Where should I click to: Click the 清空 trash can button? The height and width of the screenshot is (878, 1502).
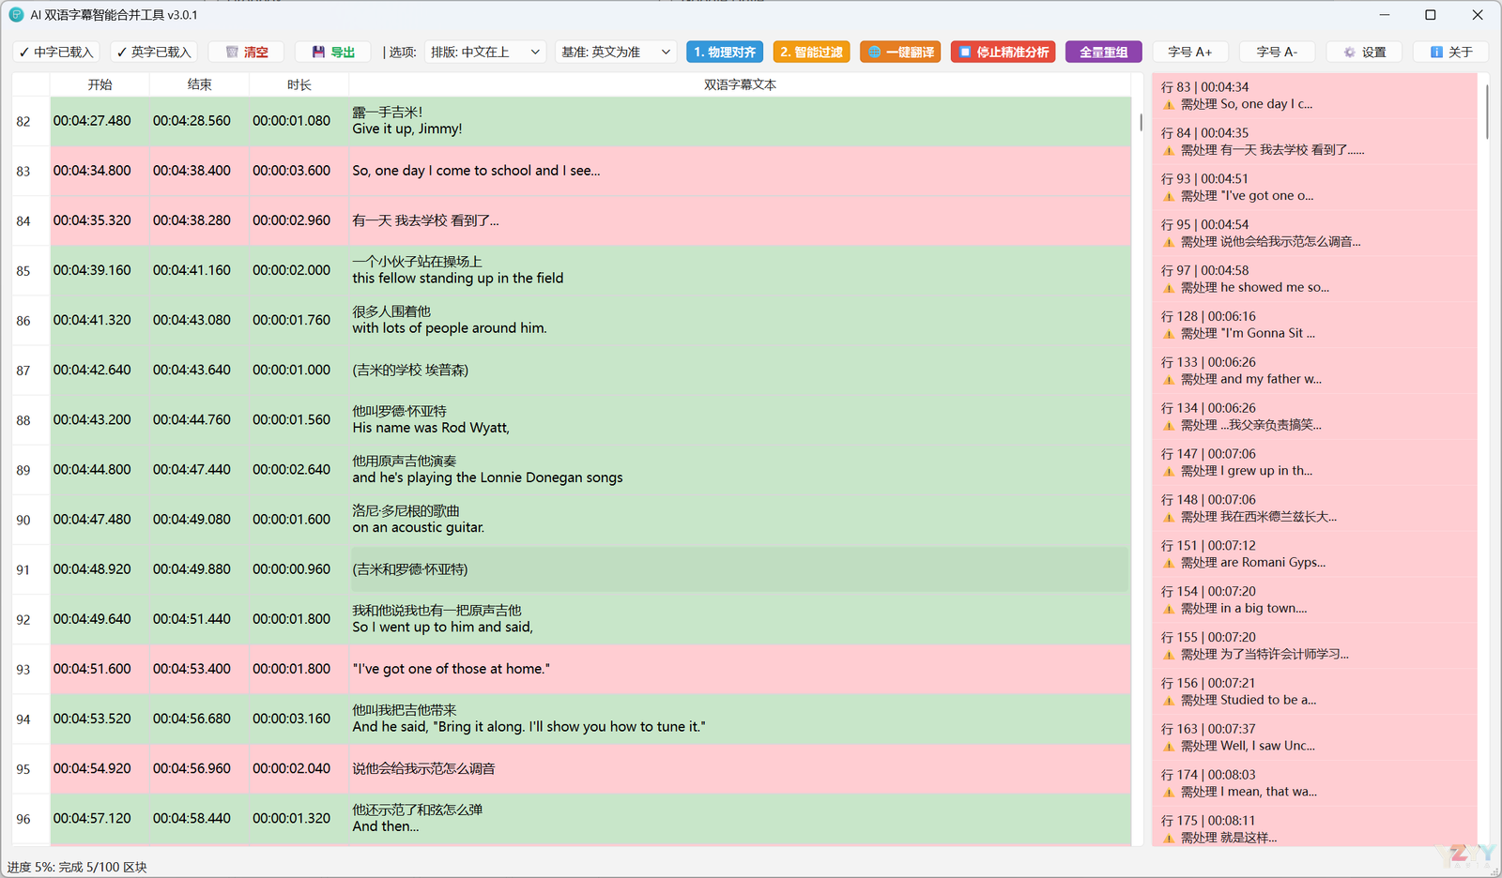247,53
